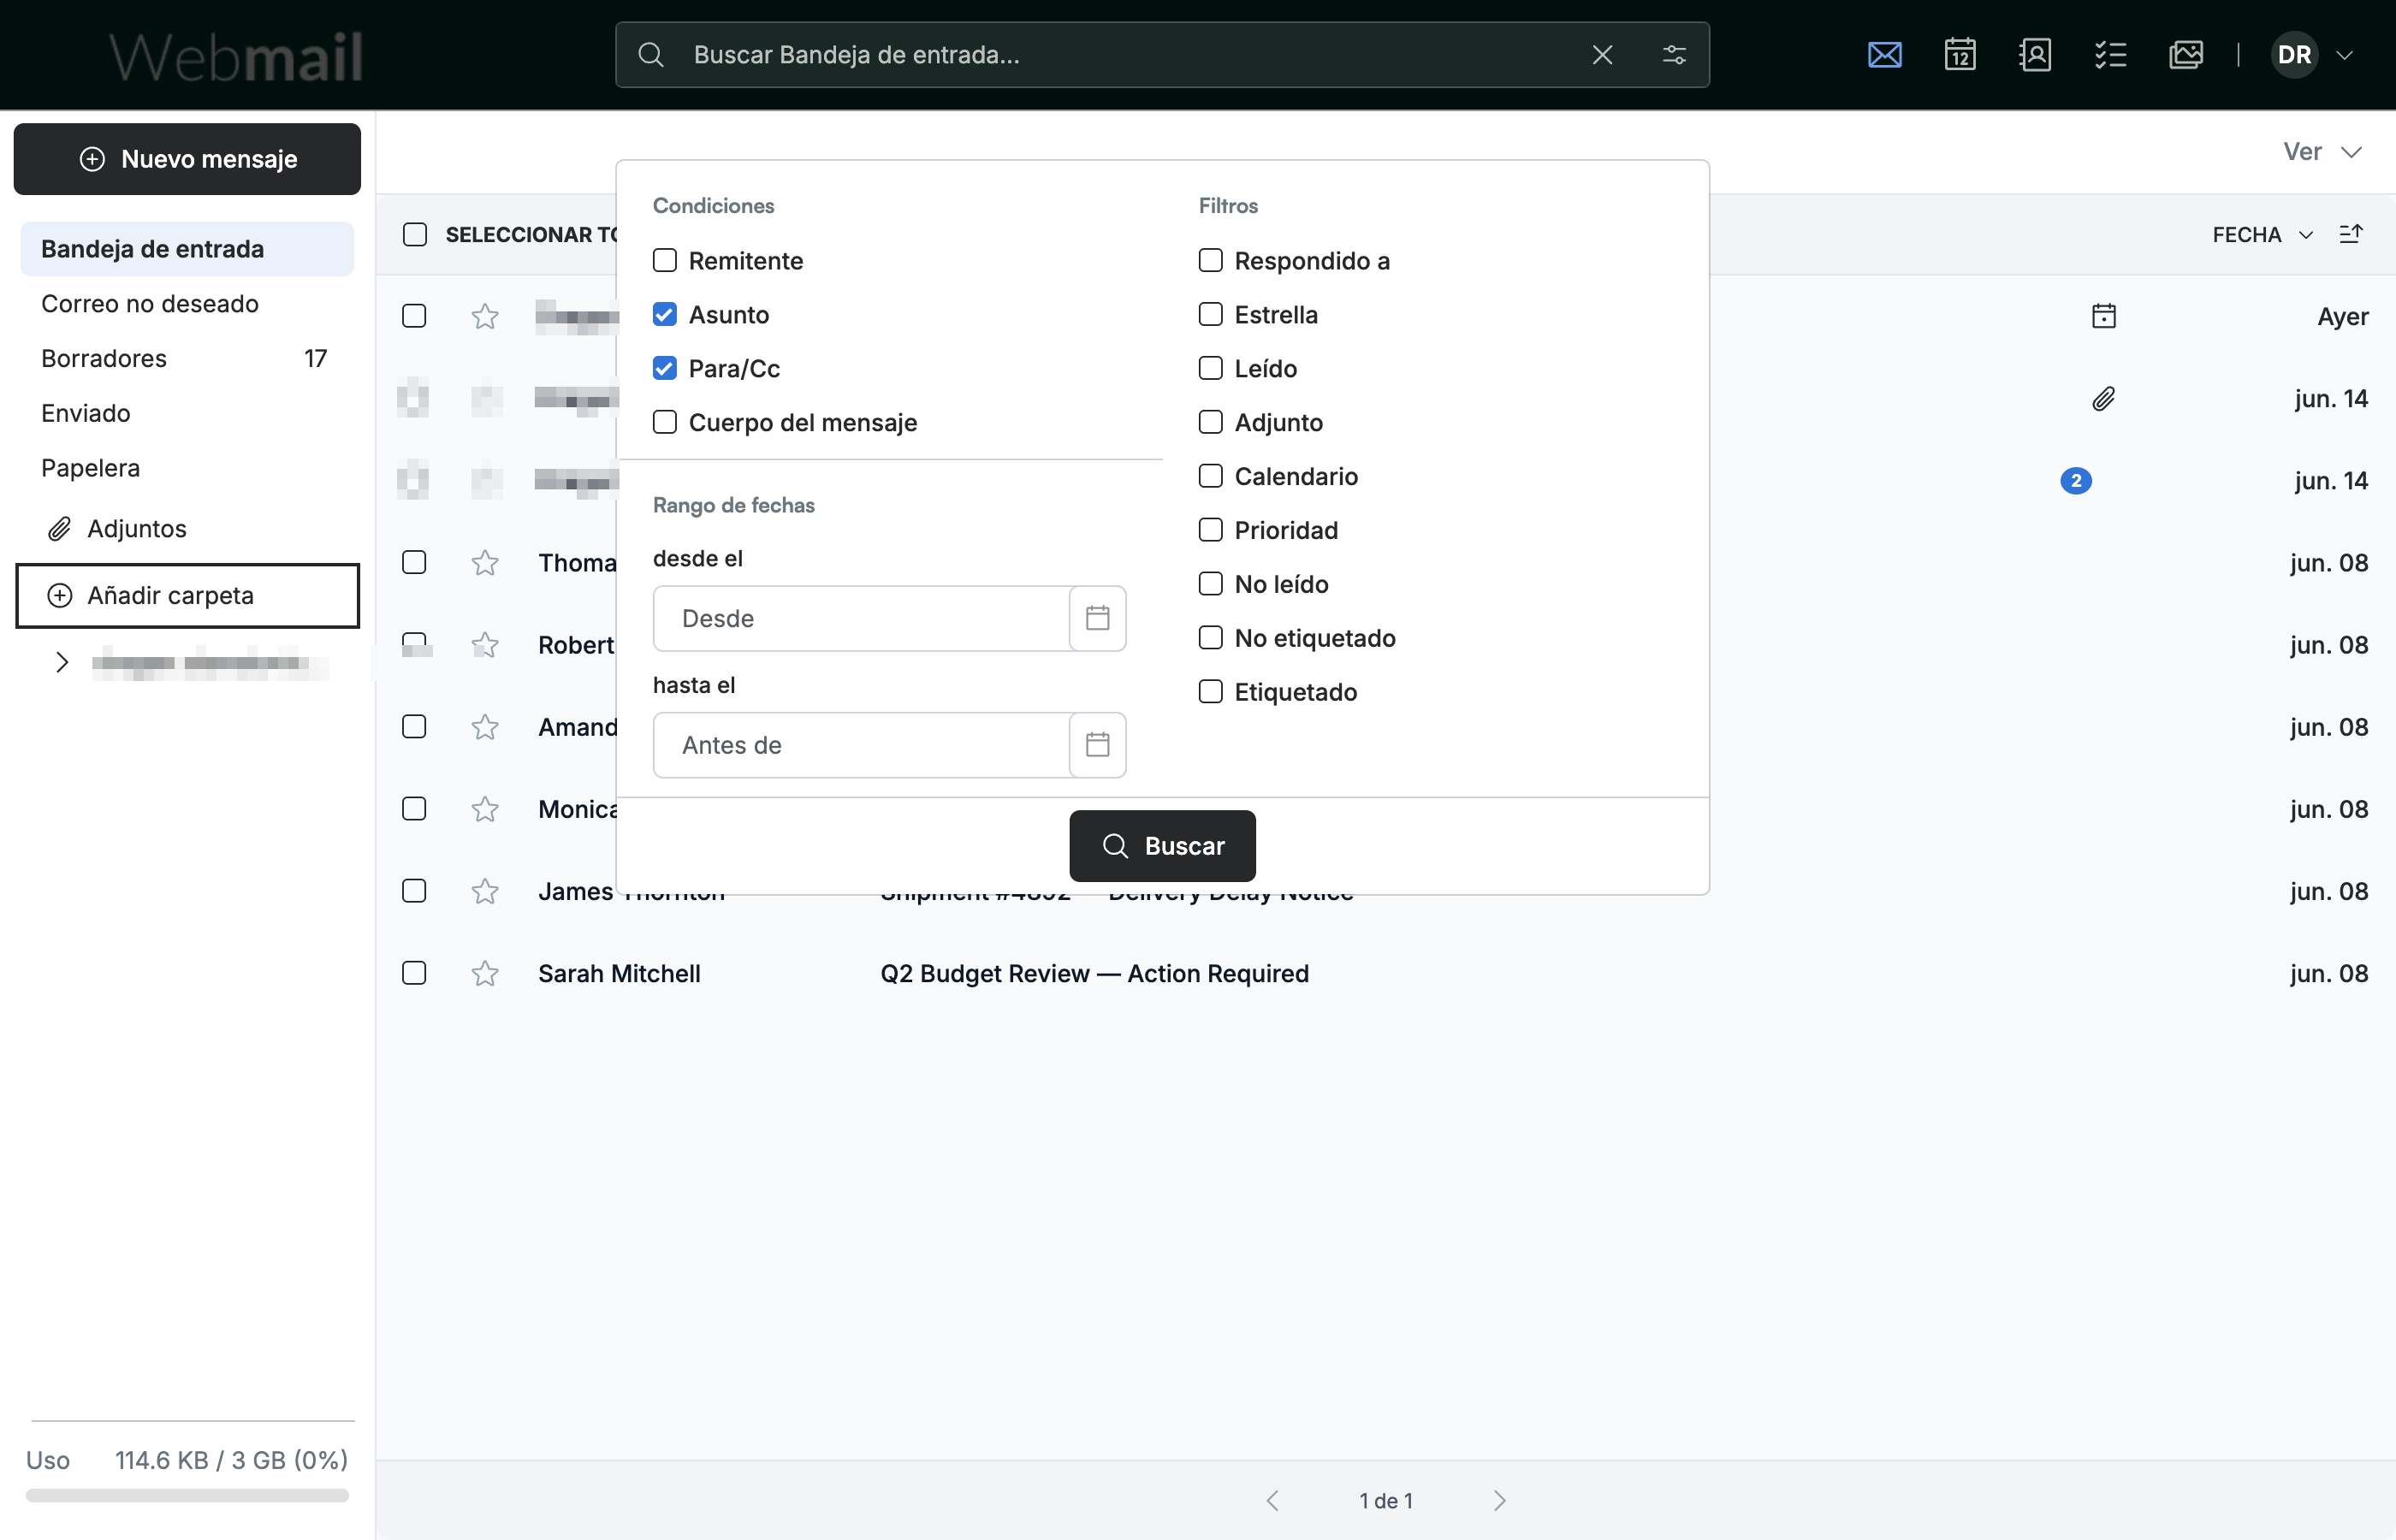Tick the Adjunto filter checkbox
Viewport: 2396px width, 1540px height.
(1210, 422)
